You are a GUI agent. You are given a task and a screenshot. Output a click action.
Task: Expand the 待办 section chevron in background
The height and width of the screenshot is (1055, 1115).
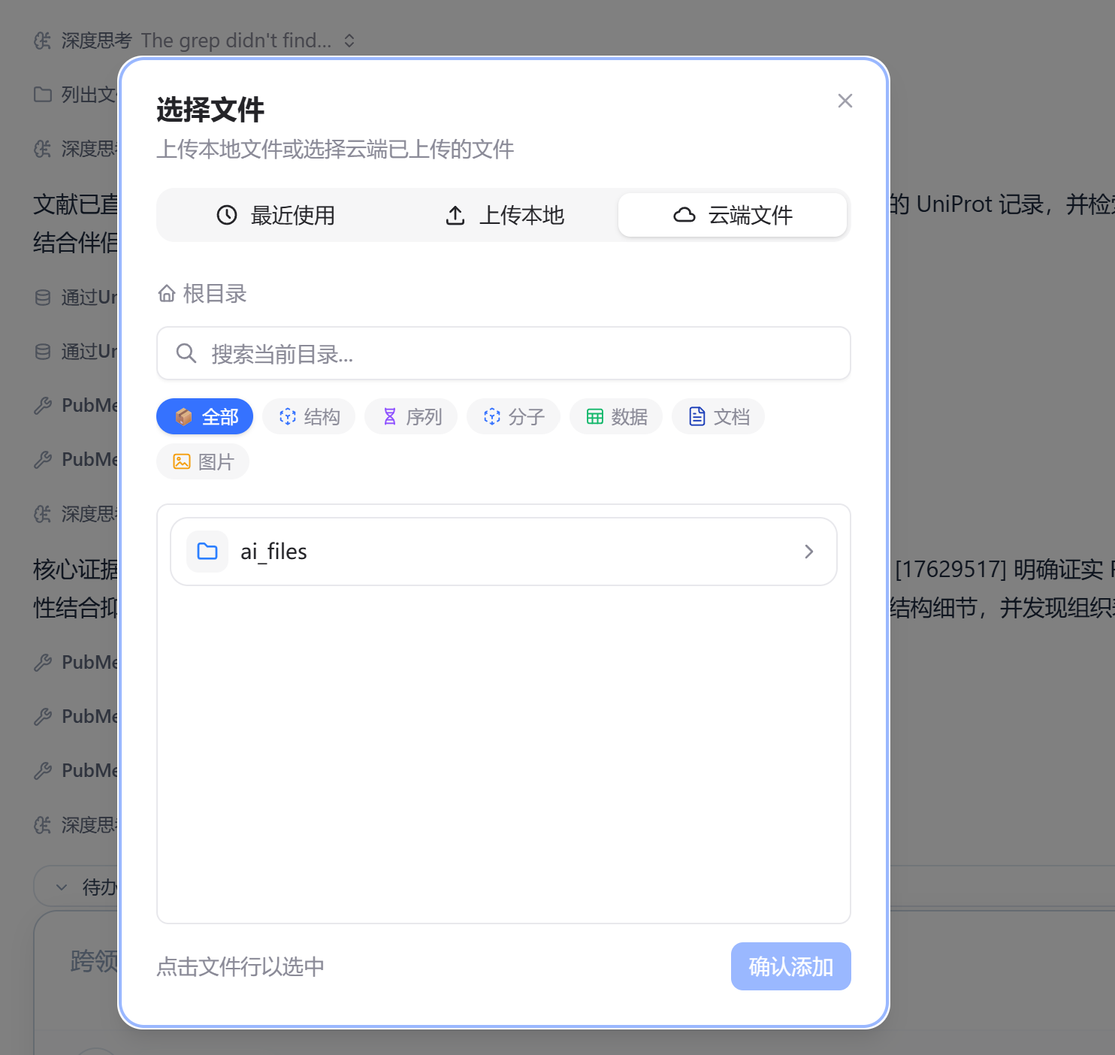pyautogui.click(x=62, y=887)
